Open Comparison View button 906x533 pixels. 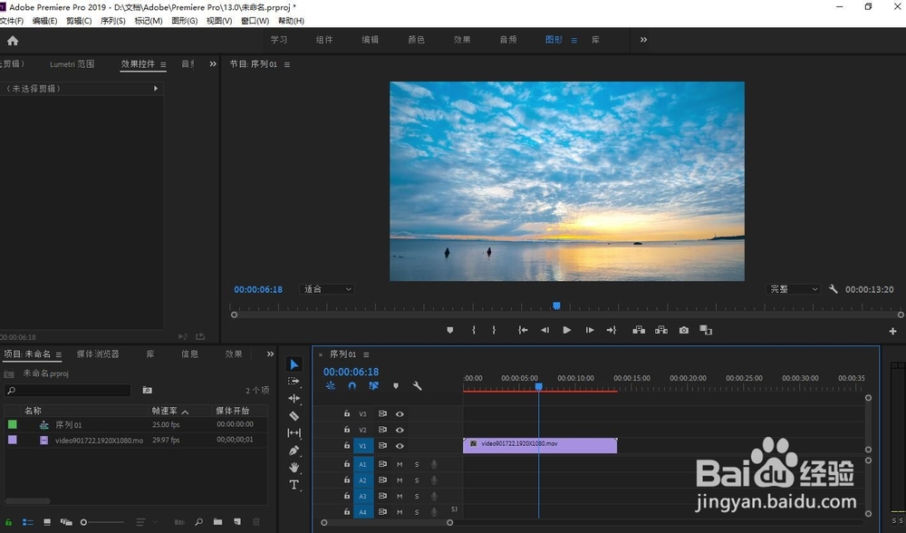click(x=706, y=330)
